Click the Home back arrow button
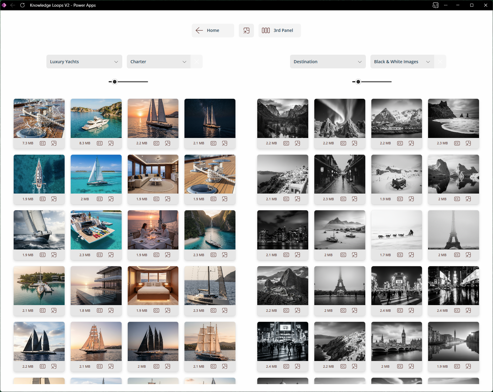This screenshot has width=493, height=392. (x=213, y=30)
